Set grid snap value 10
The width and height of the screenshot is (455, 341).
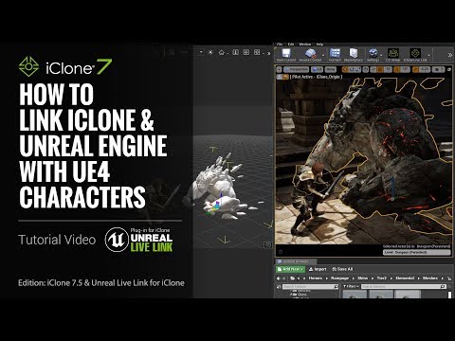coord(389,69)
